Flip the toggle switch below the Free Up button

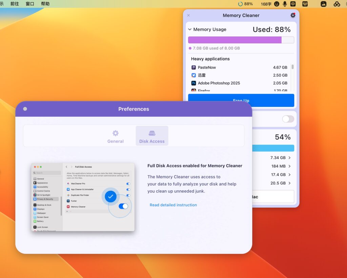click(x=288, y=119)
